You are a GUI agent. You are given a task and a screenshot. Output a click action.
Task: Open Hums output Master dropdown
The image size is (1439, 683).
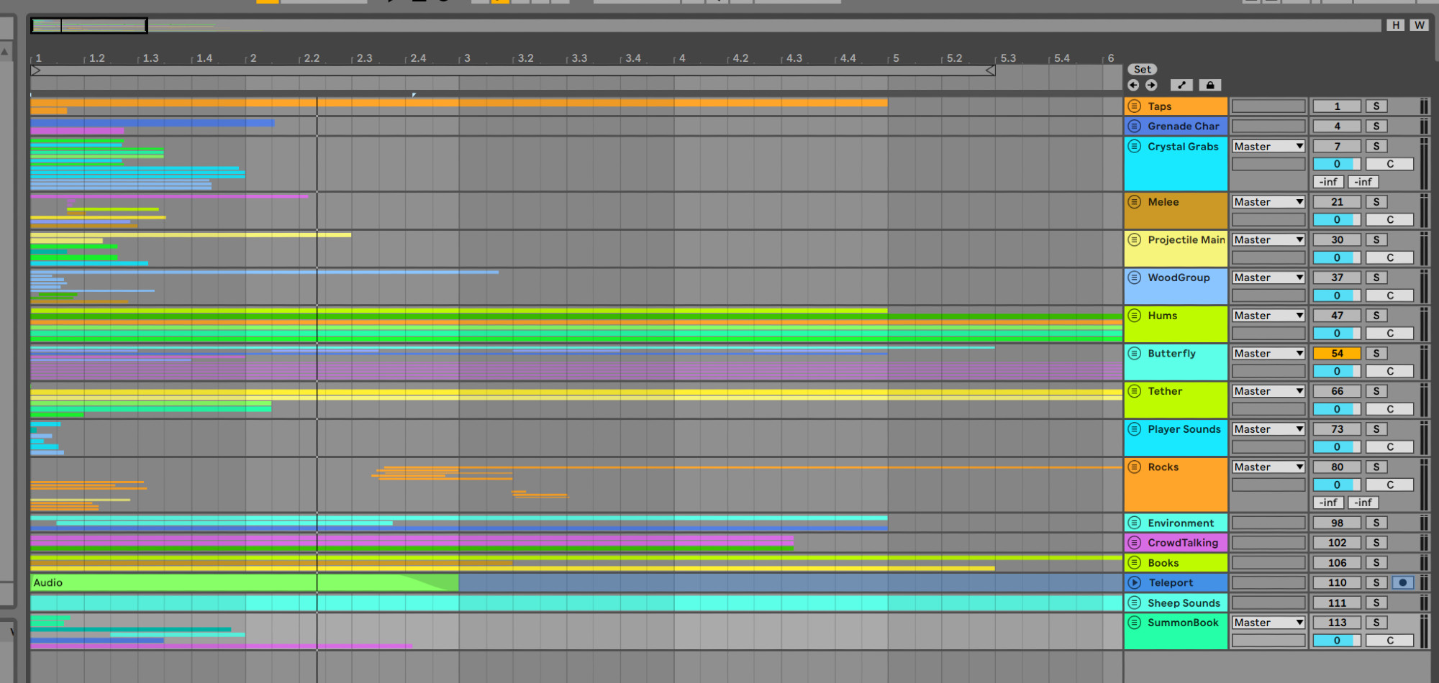tap(1268, 316)
